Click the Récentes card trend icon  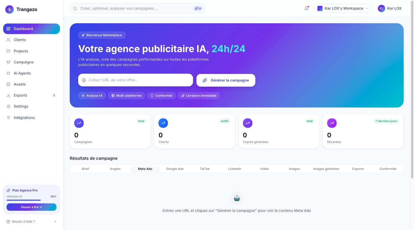[332, 123]
